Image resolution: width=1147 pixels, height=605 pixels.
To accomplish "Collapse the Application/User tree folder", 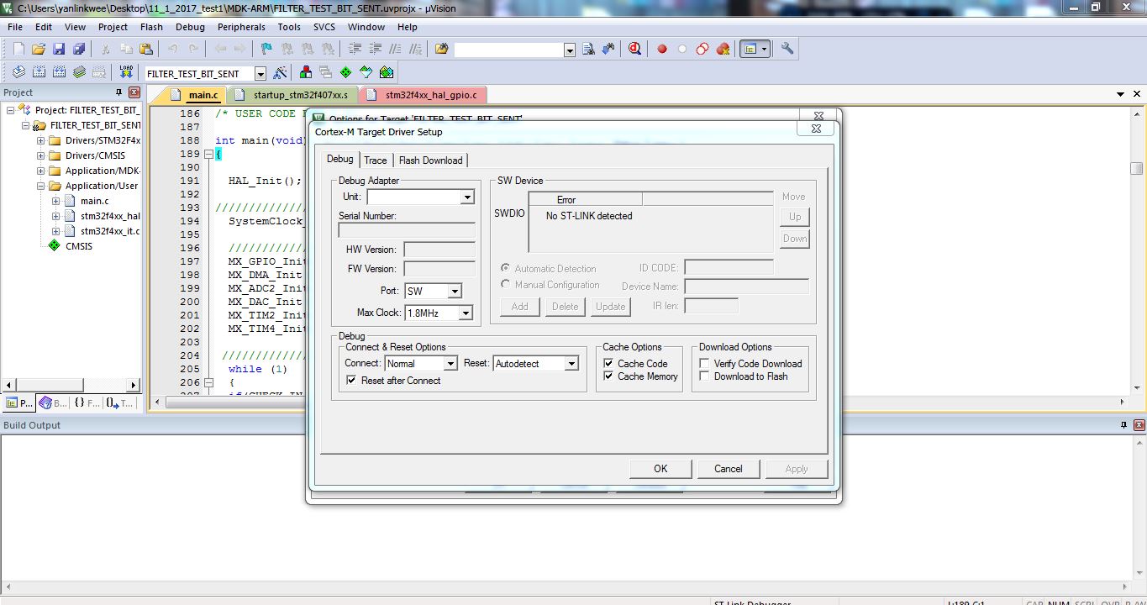I will click(x=41, y=186).
